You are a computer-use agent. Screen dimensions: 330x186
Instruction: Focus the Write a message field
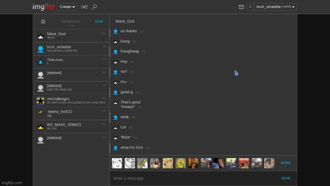194,178
